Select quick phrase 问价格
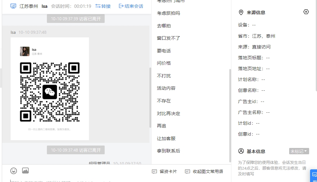The image size is (317, 182). pyautogui.click(x=164, y=63)
